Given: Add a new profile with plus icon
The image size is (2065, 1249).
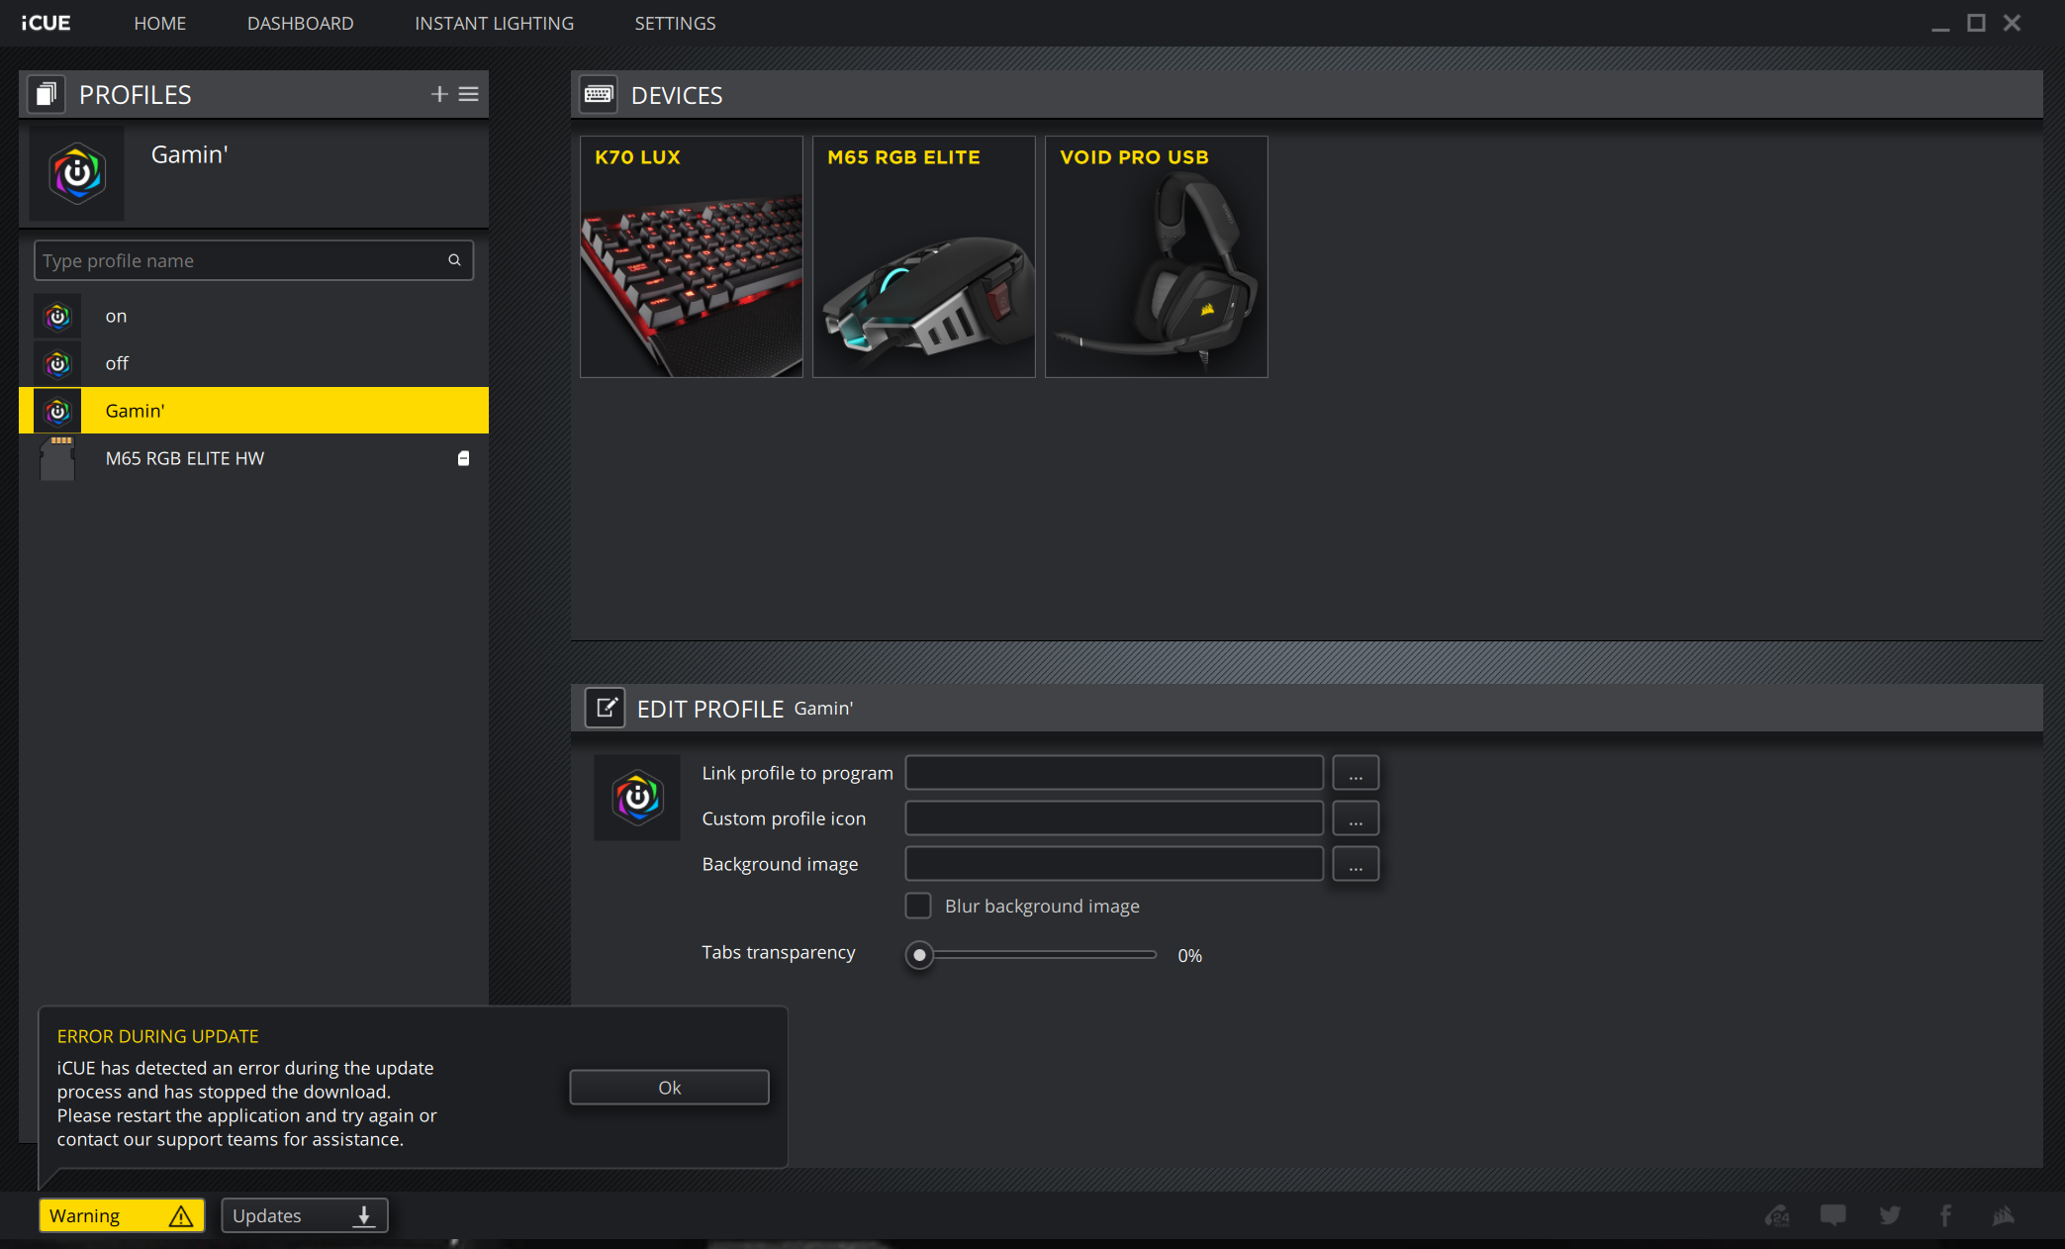Looking at the screenshot, I should click(439, 94).
